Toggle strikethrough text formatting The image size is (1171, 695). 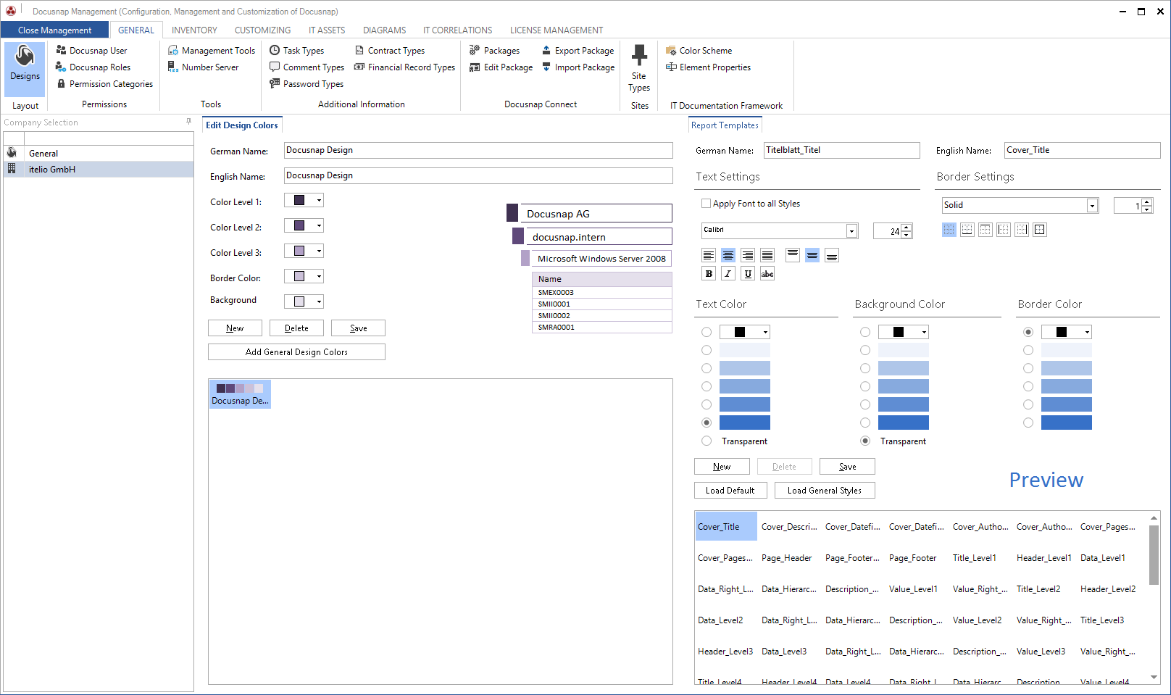[767, 273]
